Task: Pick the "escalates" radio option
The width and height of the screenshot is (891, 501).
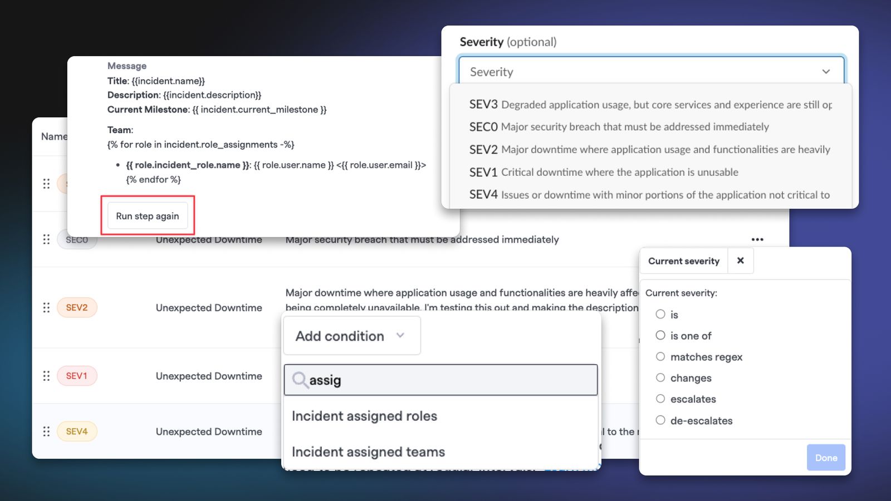Action: coord(660,399)
